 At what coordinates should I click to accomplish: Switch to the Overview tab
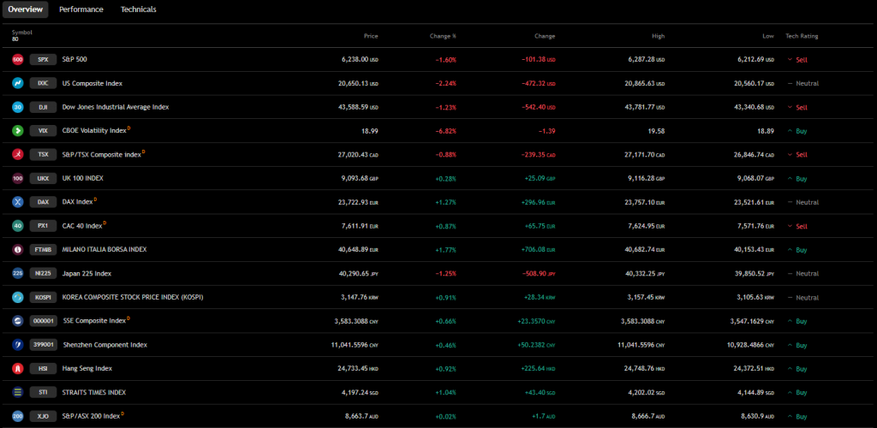(26, 9)
